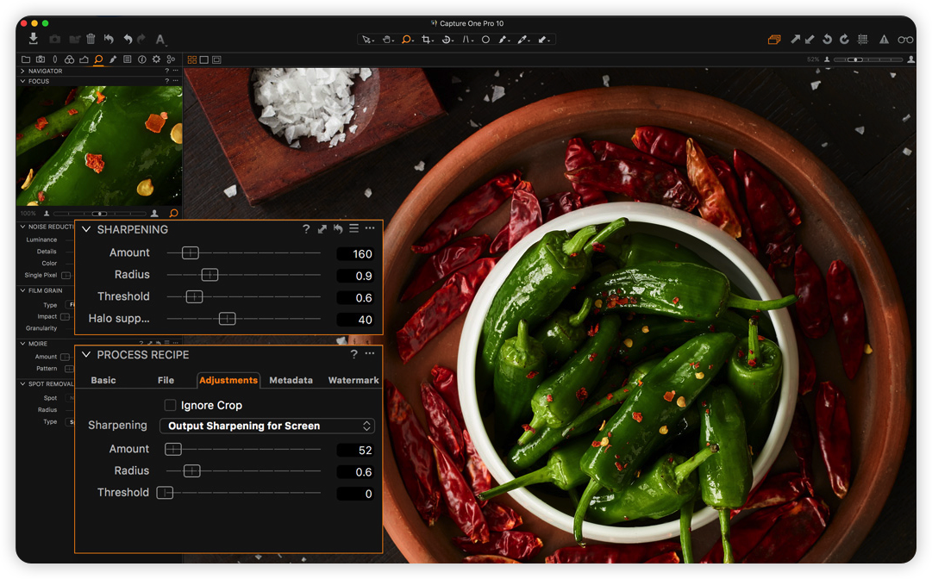Rotate image clockwise
The width and height of the screenshot is (932, 579).
coord(844,39)
